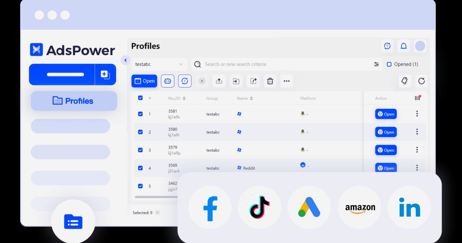Viewport: 462px width, 243px height.
Task: Open profile 3579 with its Open button
Action: [x=386, y=150]
